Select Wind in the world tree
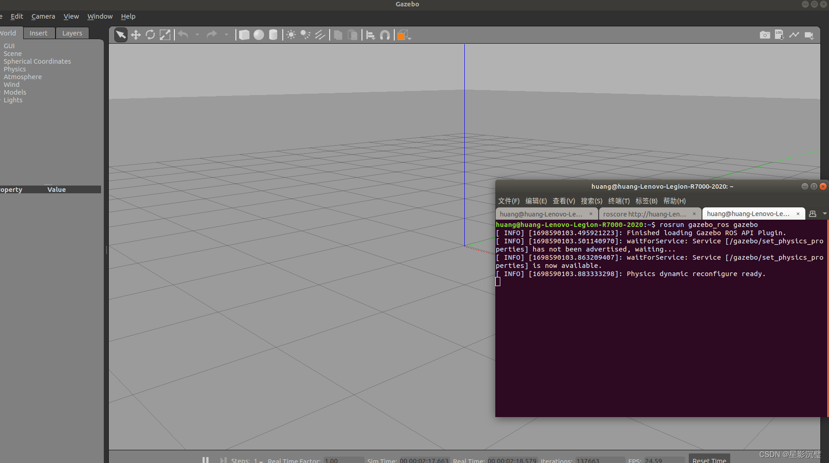The height and width of the screenshot is (463, 829). 11,85
